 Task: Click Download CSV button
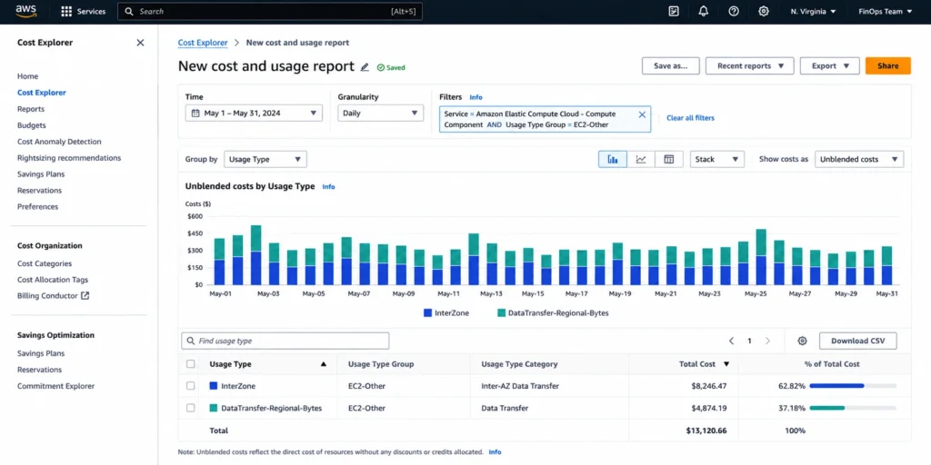[858, 341]
